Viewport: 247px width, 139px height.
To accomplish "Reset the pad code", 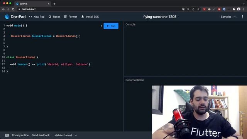I will (54, 17).
